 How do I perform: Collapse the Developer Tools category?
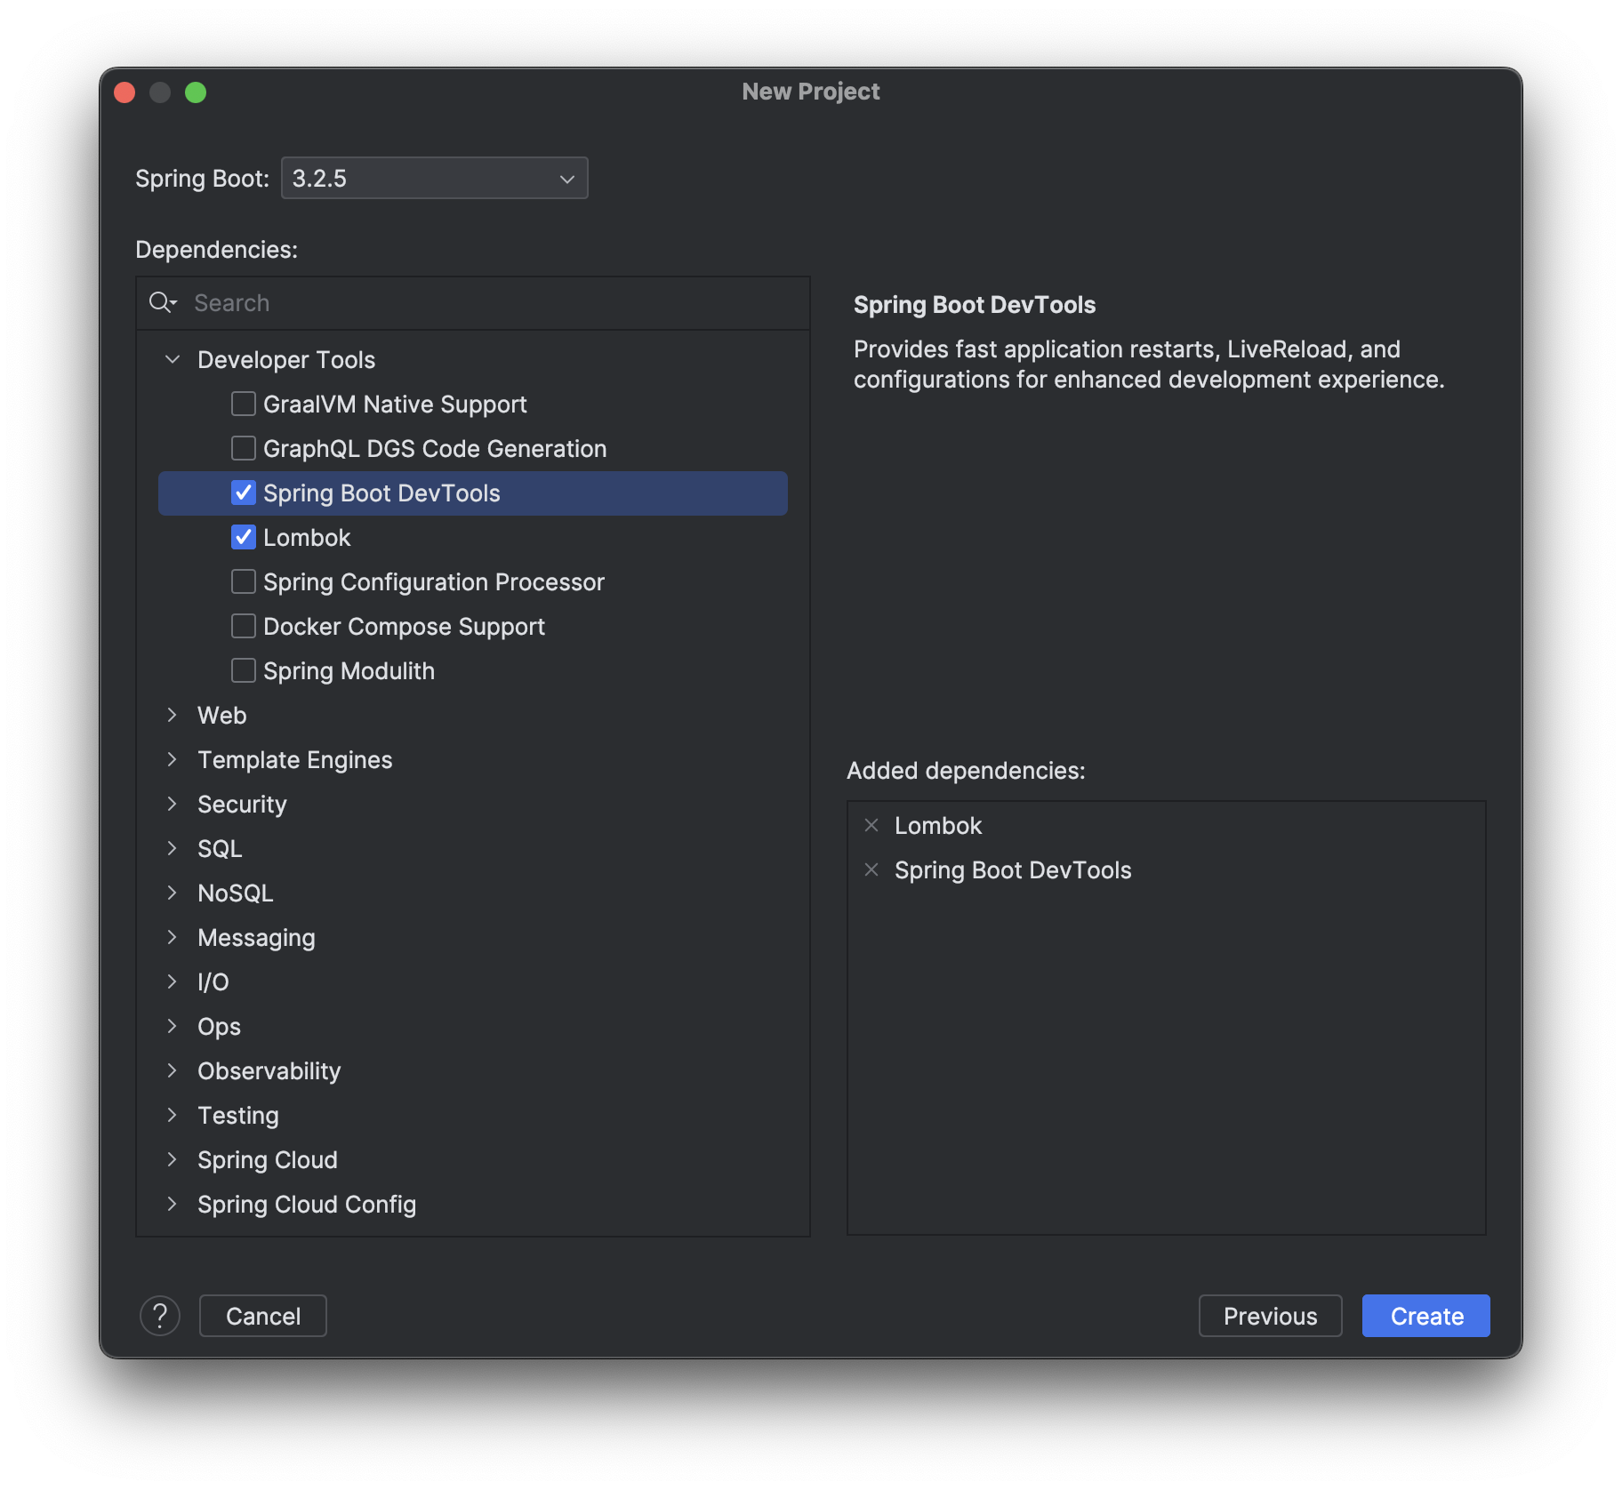173,360
